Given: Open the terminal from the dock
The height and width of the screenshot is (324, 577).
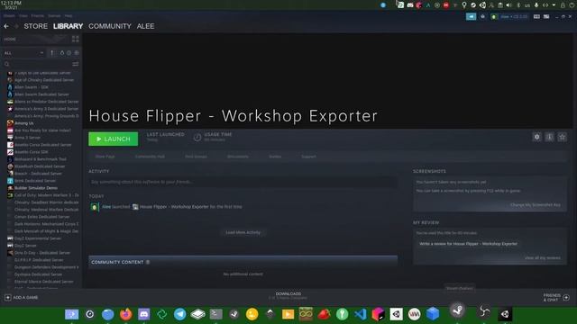Looking at the screenshot, I should [216, 314].
